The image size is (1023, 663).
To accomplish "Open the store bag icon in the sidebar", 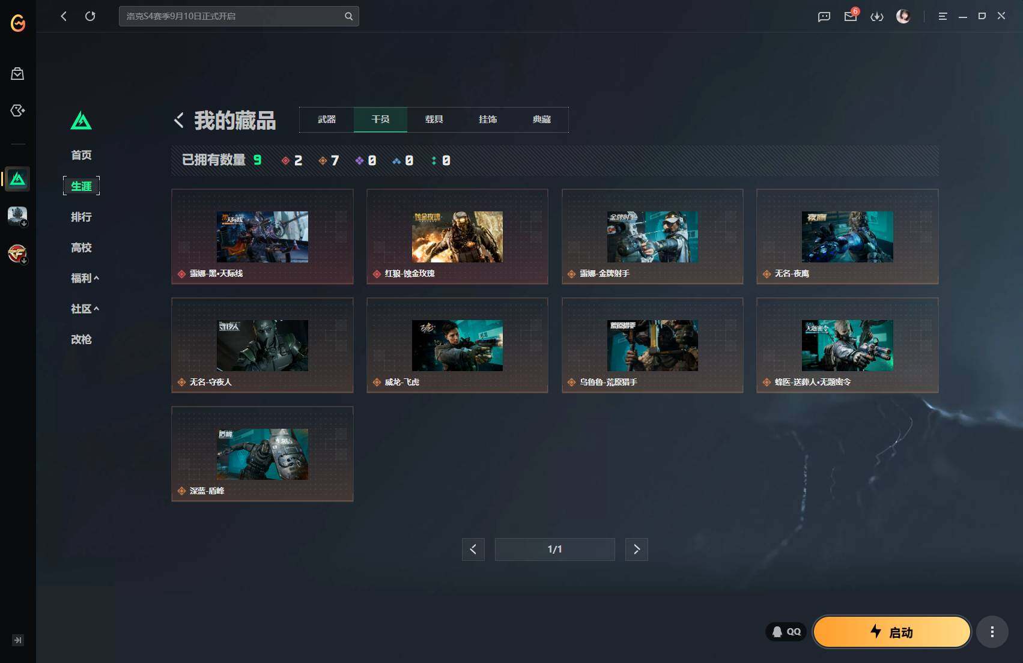I will 17,74.
